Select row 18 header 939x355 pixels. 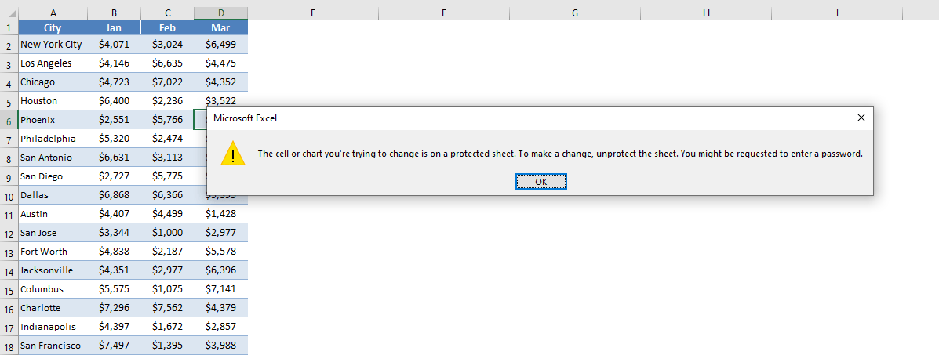pyautogui.click(x=9, y=346)
